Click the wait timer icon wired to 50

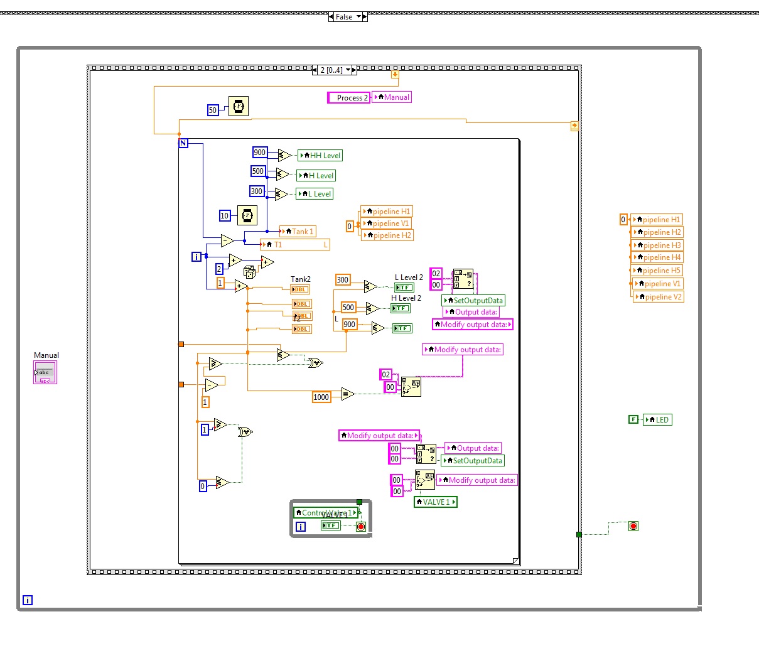[239, 107]
